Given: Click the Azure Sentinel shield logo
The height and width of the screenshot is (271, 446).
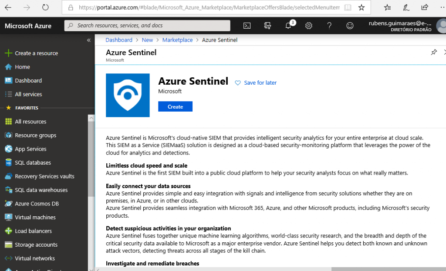Looking at the screenshot, I should point(128,95).
